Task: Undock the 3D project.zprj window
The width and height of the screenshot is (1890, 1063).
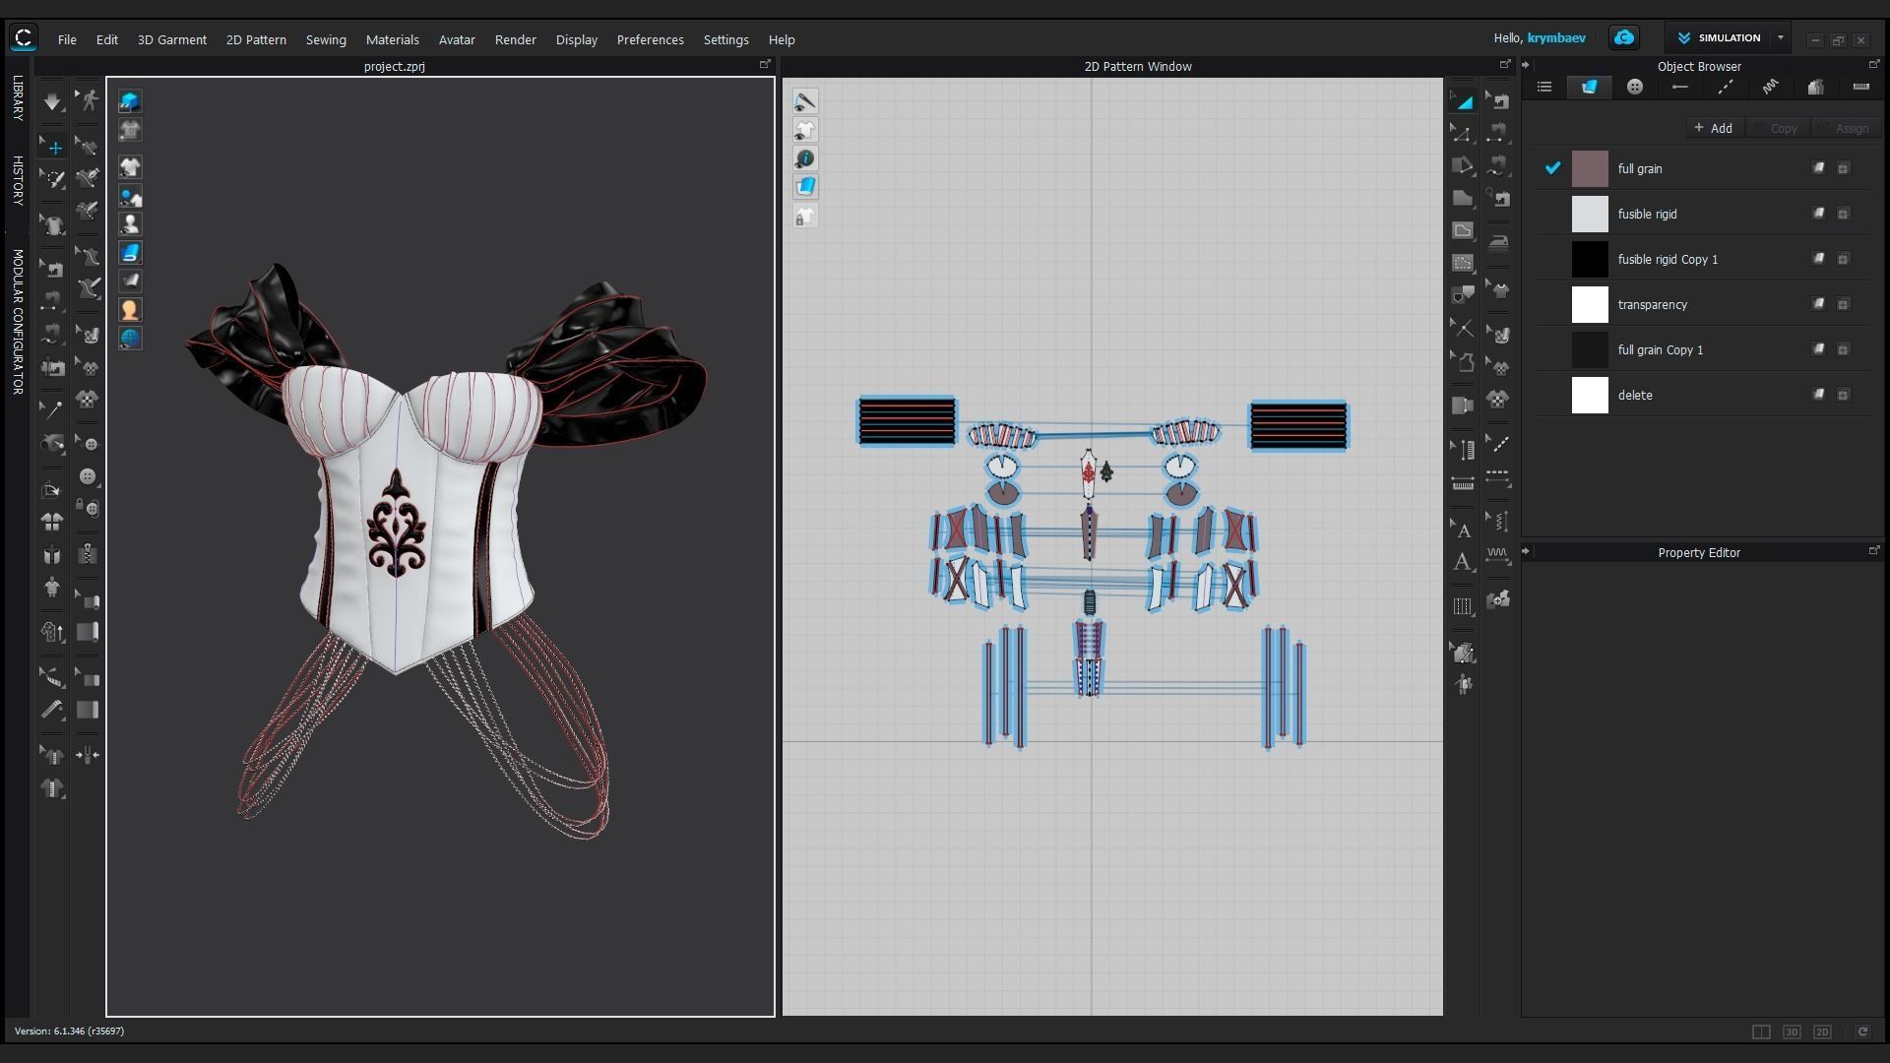Action: [765, 64]
